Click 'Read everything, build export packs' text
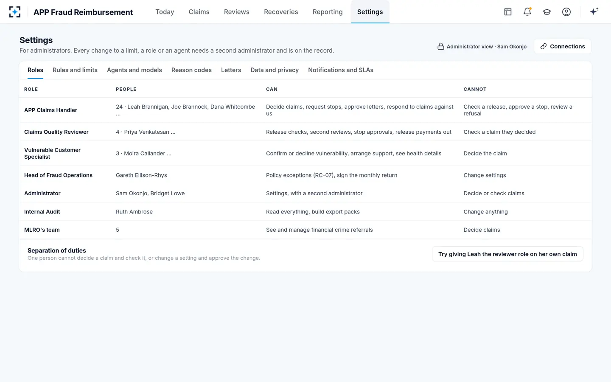Image resolution: width=611 pixels, height=382 pixels. 313,212
